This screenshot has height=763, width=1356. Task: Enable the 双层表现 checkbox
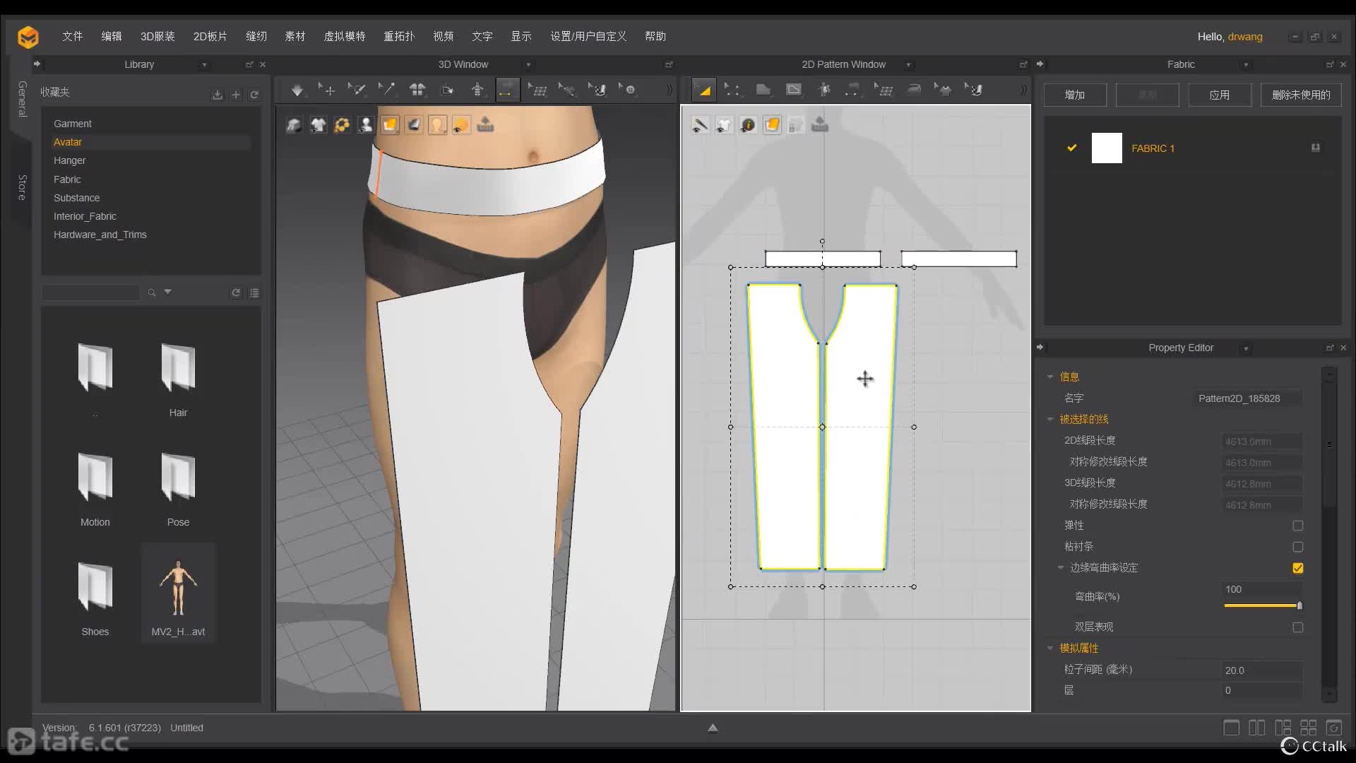[x=1298, y=627]
